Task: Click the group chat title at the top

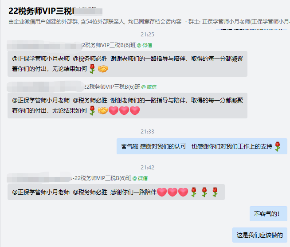Action: (x=55, y=11)
